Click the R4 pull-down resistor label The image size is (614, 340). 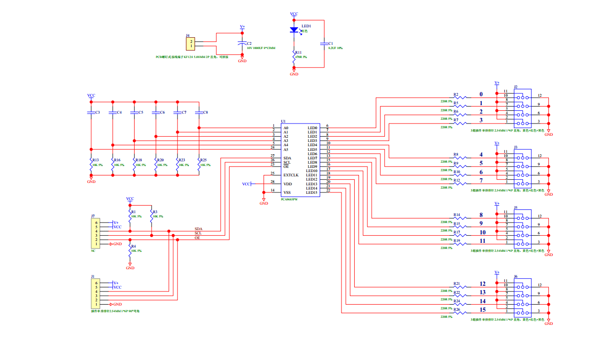(134, 246)
